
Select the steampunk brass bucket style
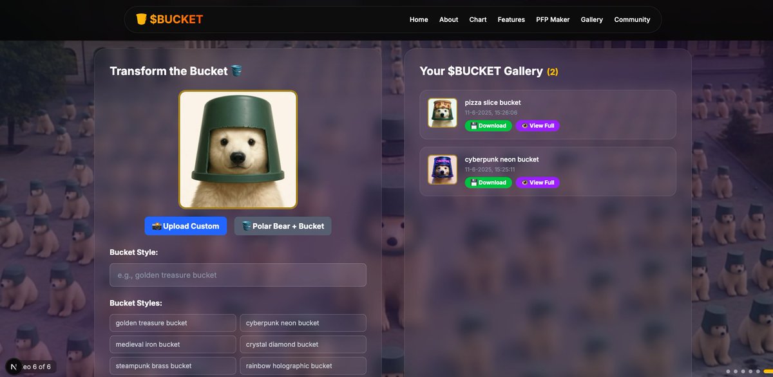pos(173,365)
